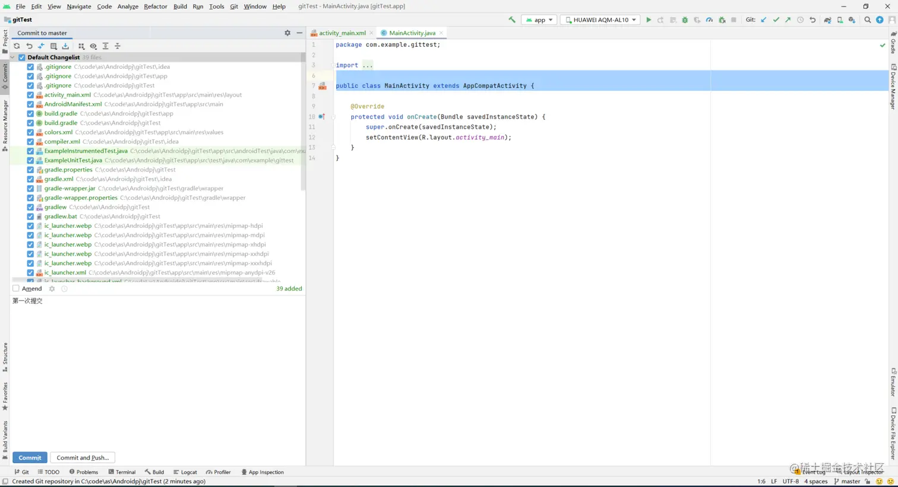
Task: Uncheck the ic_launcher.xml checkbox
Action: pyautogui.click(x=30, y=273)
